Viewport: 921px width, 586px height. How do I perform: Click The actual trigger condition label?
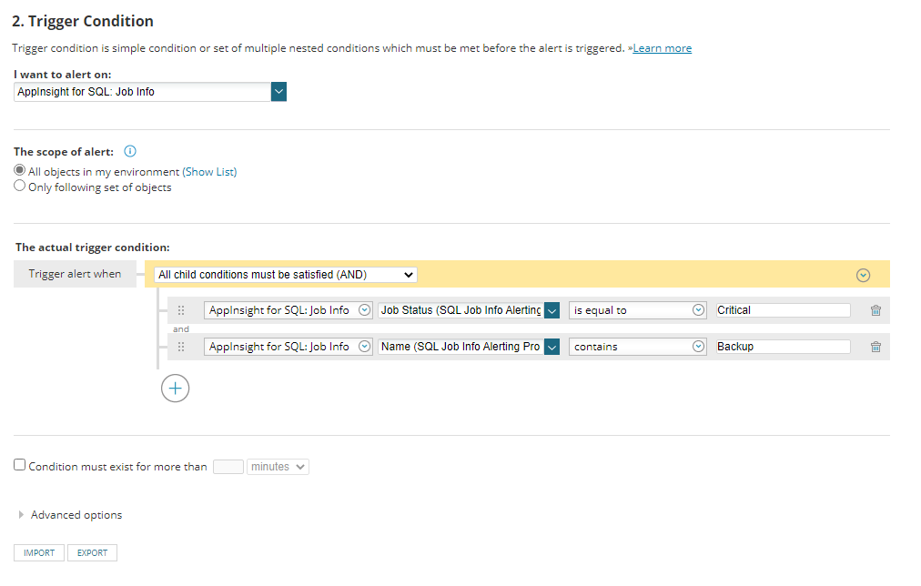point(92,248)
